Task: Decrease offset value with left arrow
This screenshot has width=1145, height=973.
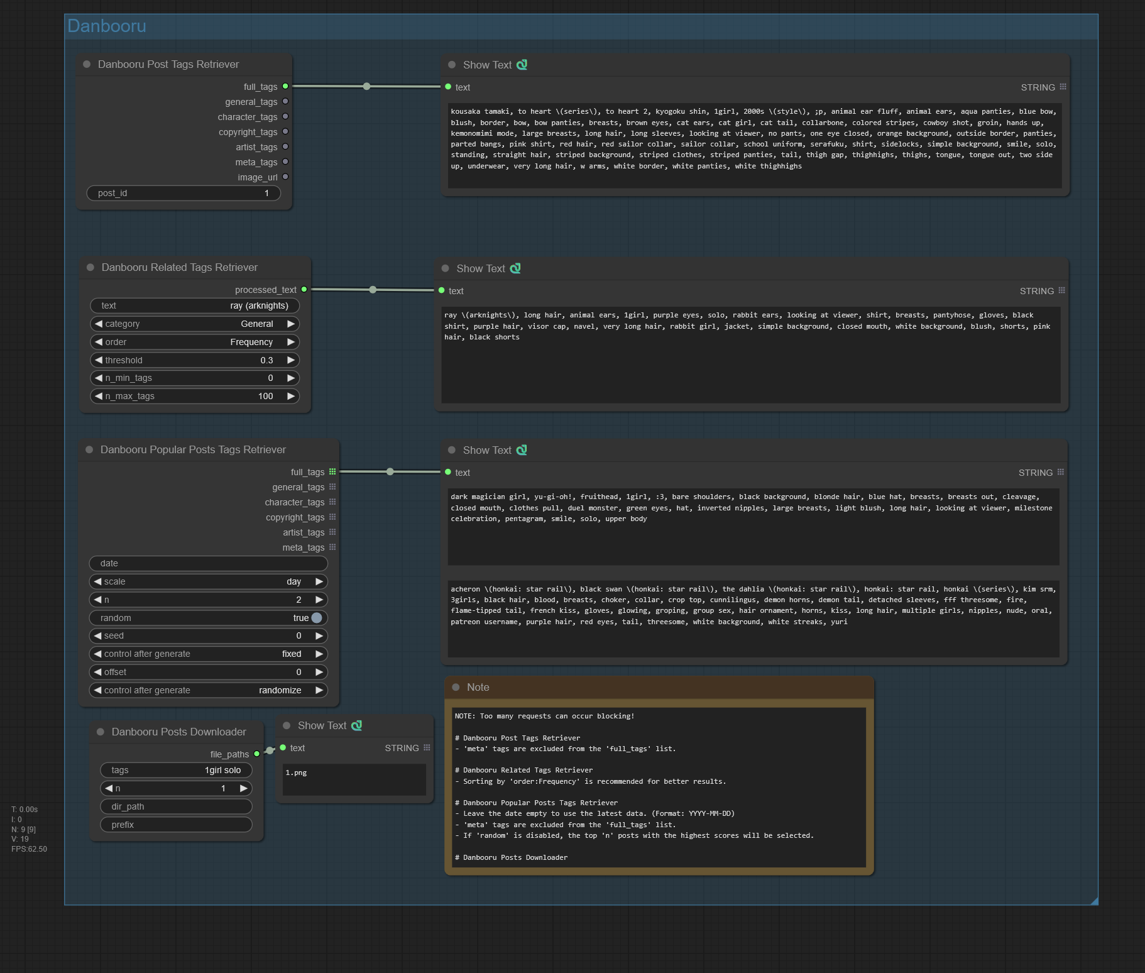Action: [97, 672]
